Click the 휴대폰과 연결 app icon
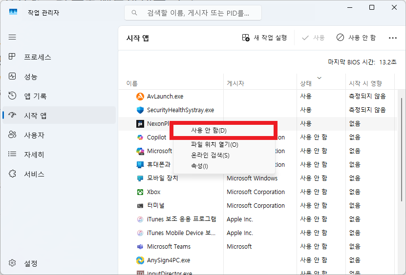 (x=140, y=165)
